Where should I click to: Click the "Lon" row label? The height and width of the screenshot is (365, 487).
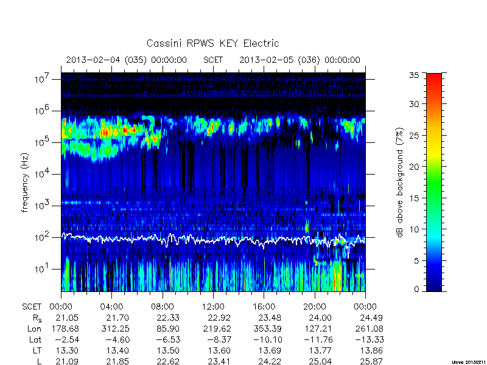click(34, 328)
